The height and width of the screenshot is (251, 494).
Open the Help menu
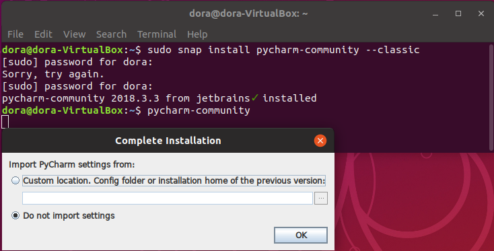tap(197, 34)
